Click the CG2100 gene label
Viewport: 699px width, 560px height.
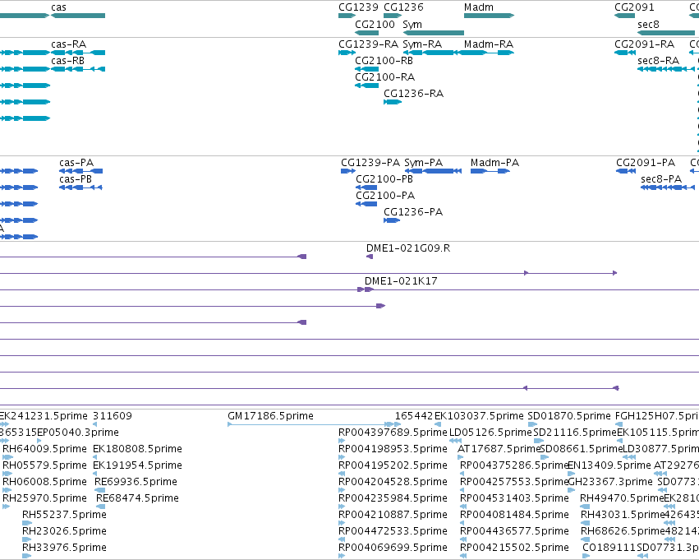[x=375, y=25]
